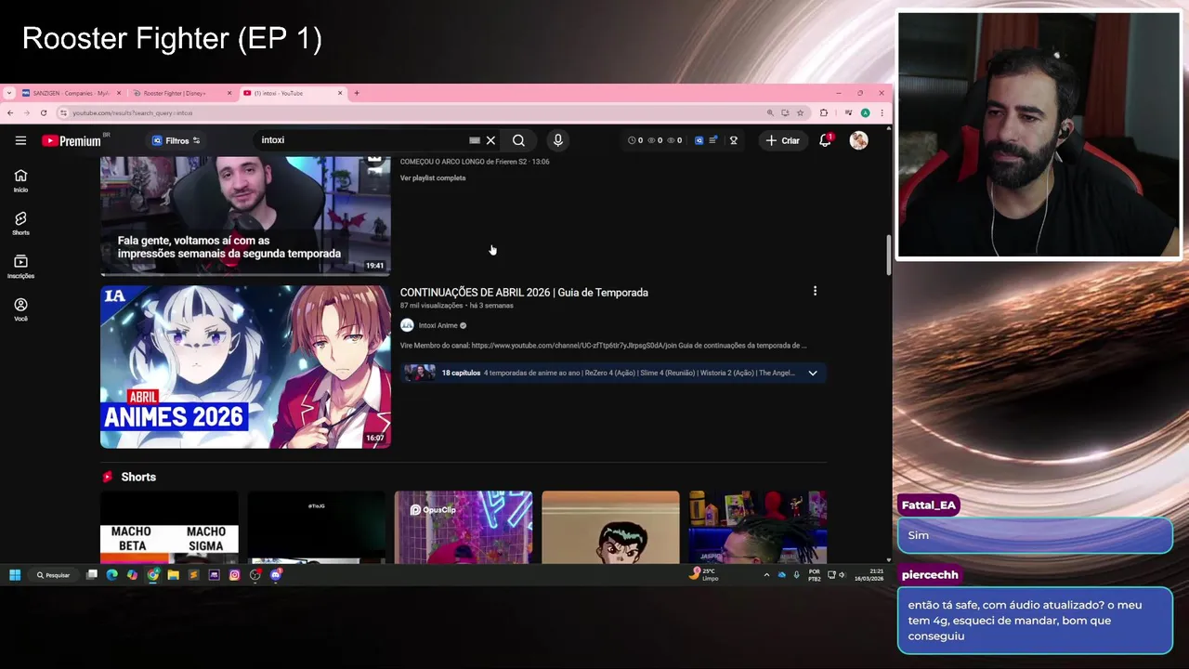Open the Chrome profile avatar

865,112
